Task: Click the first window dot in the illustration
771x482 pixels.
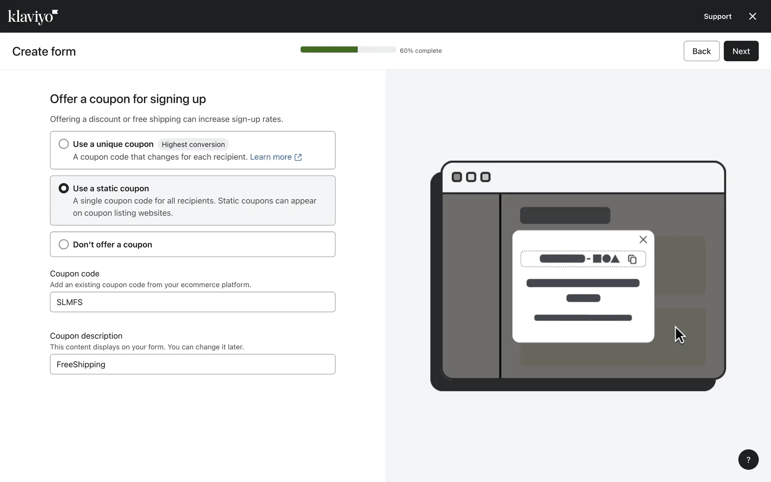Action: [x=457, y=177]
